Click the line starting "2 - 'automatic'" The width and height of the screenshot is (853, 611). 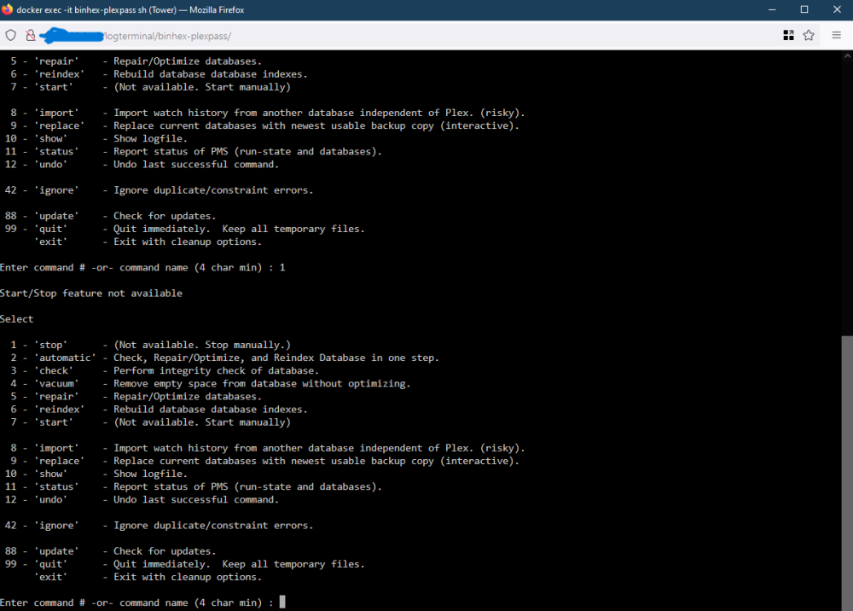pyautogui.click(x=224, y=358)
